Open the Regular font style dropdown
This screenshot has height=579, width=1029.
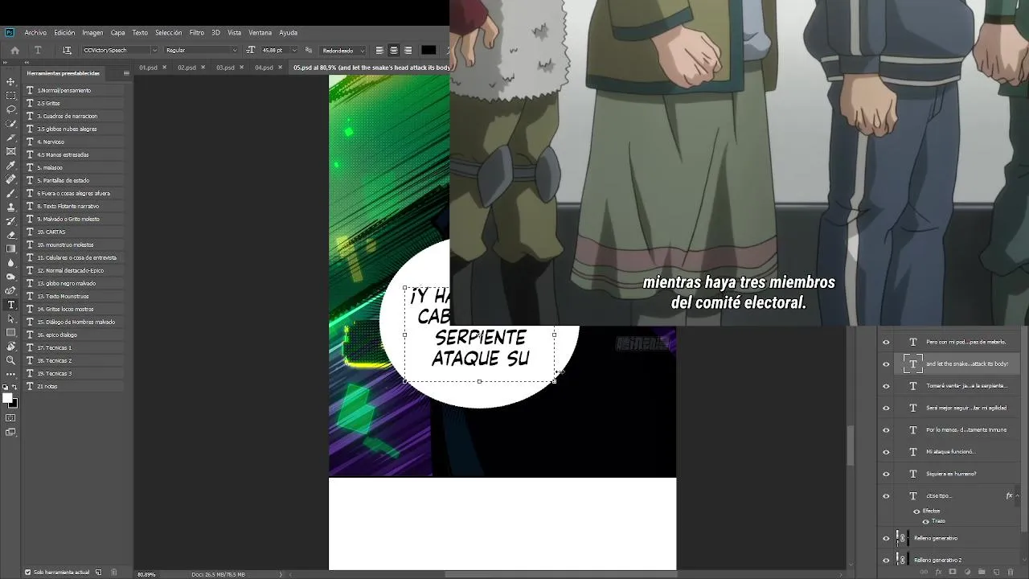235,50
